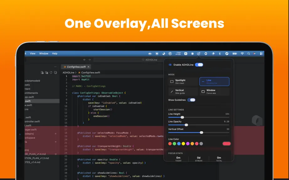Open Control Center icon in menu bar
The width and height of the screenshot is (289, 180).
[261, 54]
